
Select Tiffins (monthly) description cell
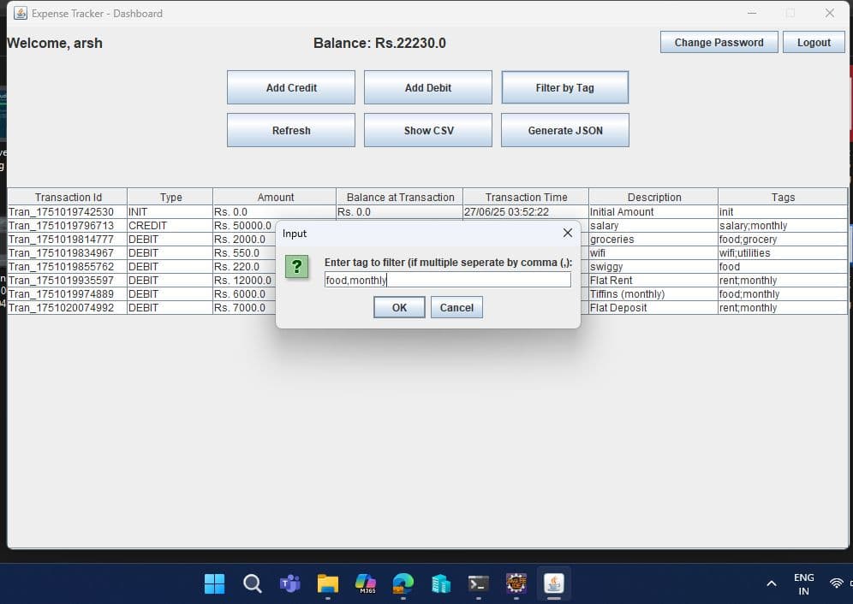(x=654, y=293)
